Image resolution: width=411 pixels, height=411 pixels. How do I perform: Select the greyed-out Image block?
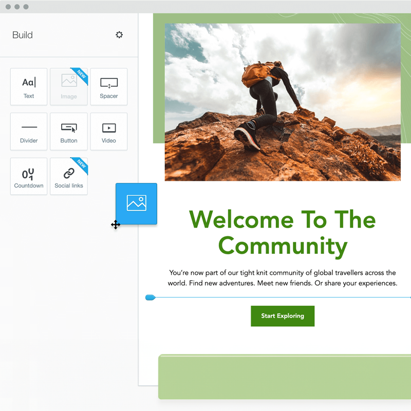point(68,86)
